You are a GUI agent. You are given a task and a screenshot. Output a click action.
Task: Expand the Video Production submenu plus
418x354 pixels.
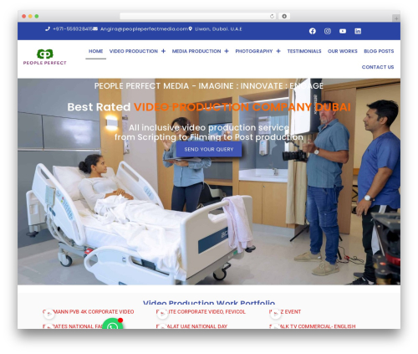click(163, 51)
